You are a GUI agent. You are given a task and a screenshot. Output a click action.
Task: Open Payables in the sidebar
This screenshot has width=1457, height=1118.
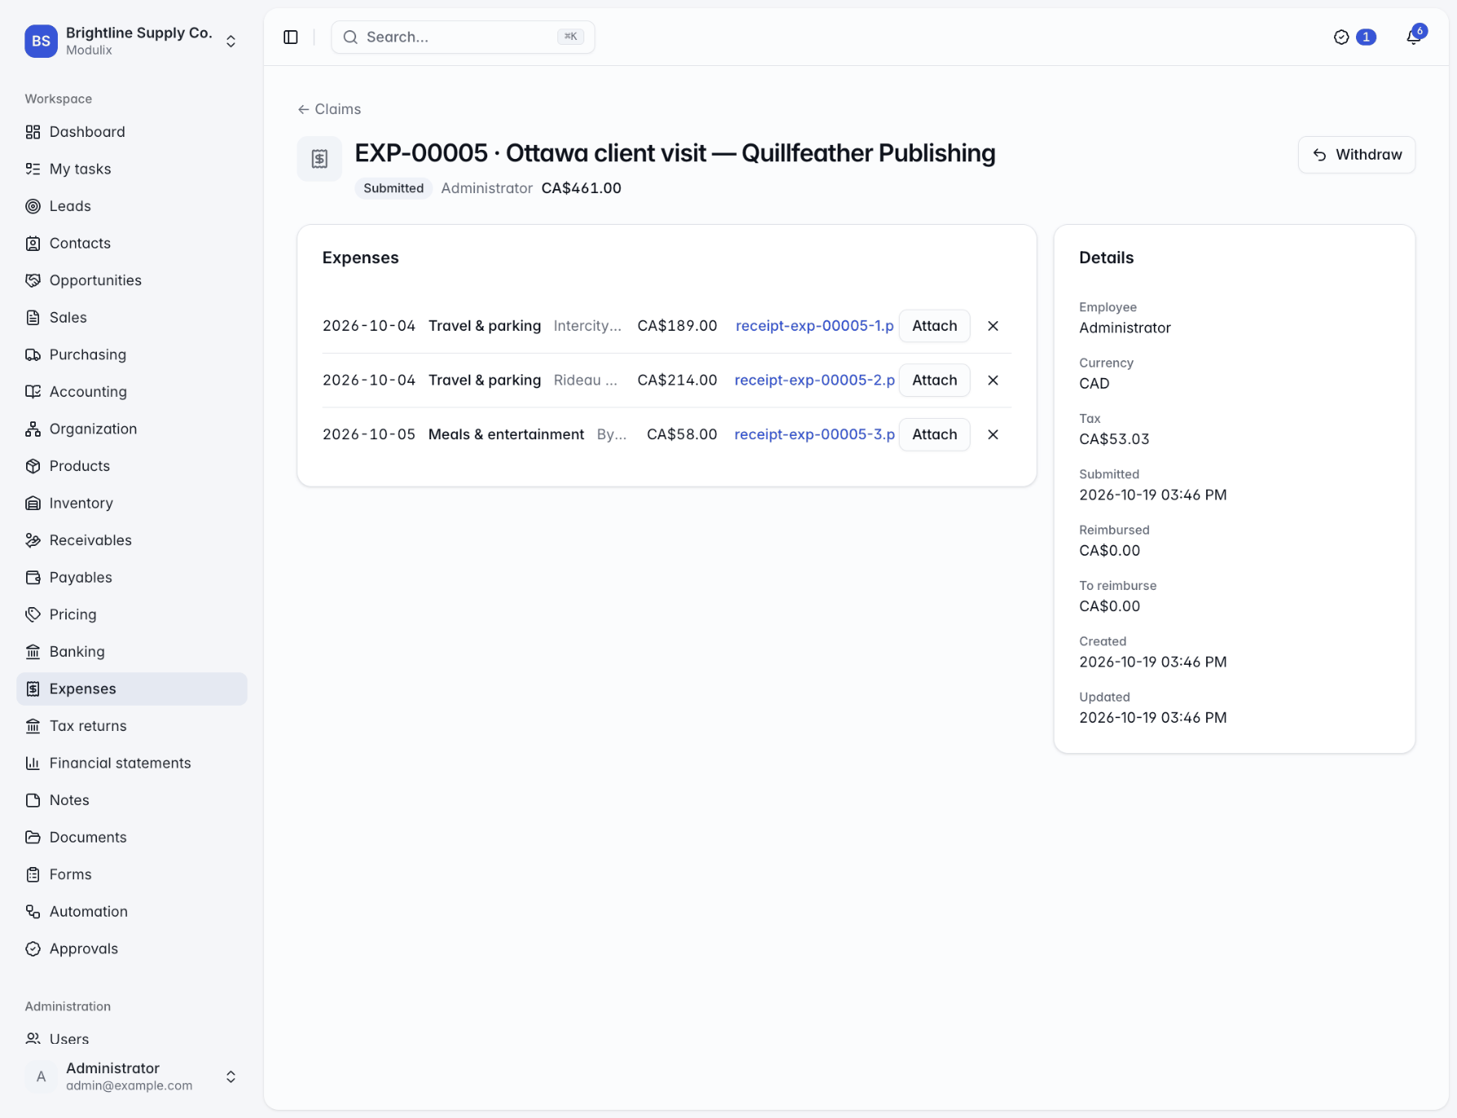tap(132, 577)
